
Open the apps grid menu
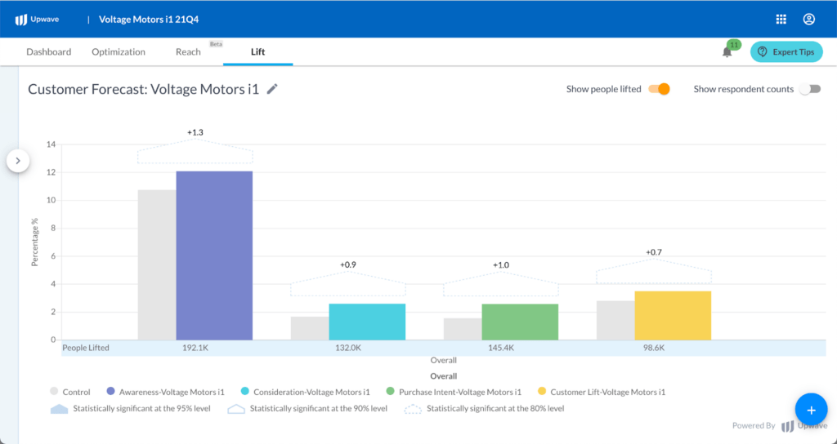(781, 20)
